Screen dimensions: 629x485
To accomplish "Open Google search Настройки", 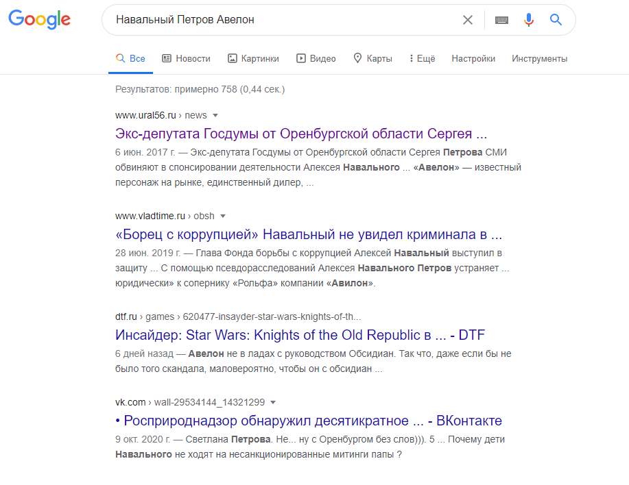I will tap(473, 58).
